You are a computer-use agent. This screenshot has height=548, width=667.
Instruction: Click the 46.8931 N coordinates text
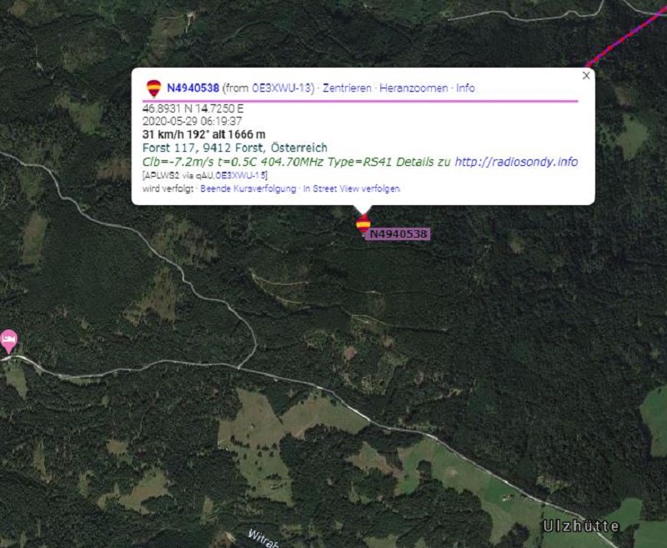click(193, 109)
